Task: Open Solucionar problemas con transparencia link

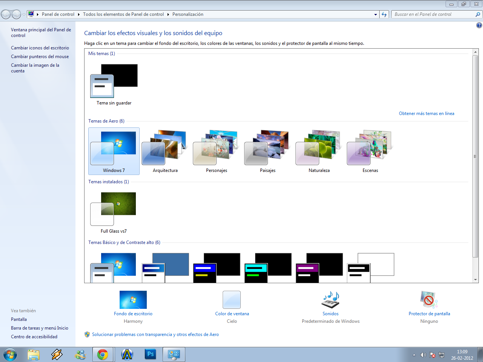Action: (x=155, y=334)
